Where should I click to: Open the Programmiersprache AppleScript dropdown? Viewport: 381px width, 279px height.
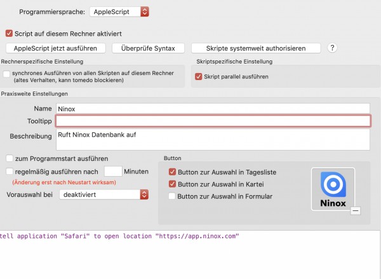[x=119, y=11]
